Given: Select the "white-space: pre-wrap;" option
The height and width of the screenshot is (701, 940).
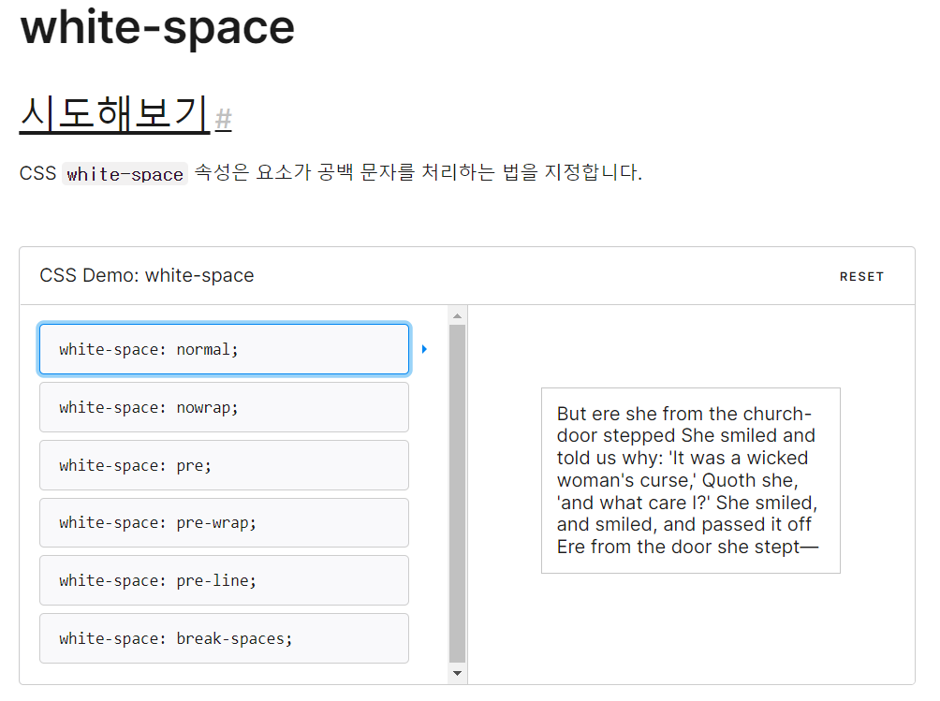Looking at the screenshot, I should pyautogui.click(x=224, y=523).
